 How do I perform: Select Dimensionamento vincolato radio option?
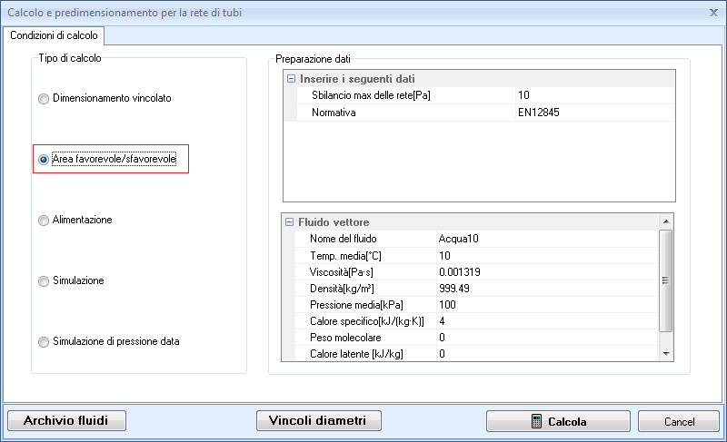(x=44, y=98)
